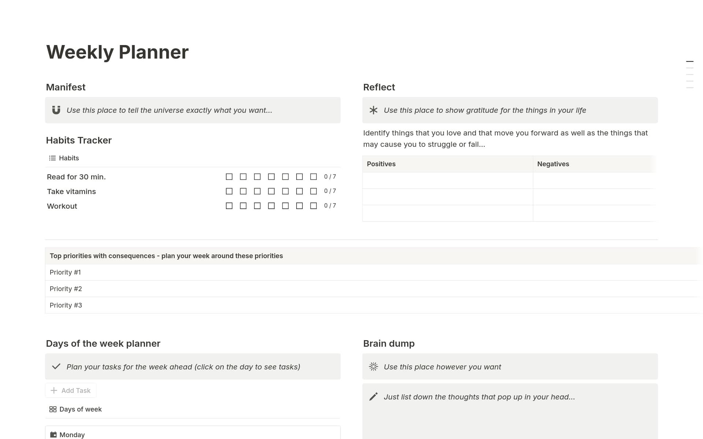Click the checkmark icon in week planner callout
This screenshot has height=439, width=703.
[x=56, y=366]
